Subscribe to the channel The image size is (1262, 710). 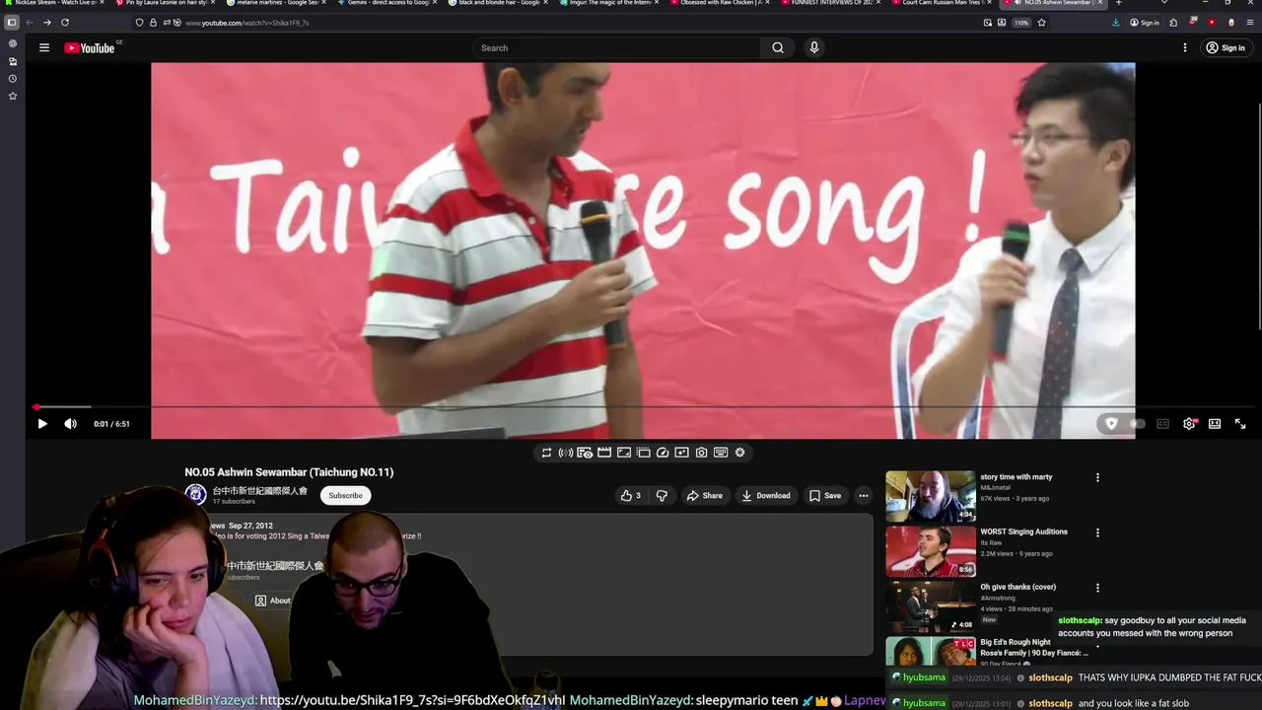pos(345,495)
